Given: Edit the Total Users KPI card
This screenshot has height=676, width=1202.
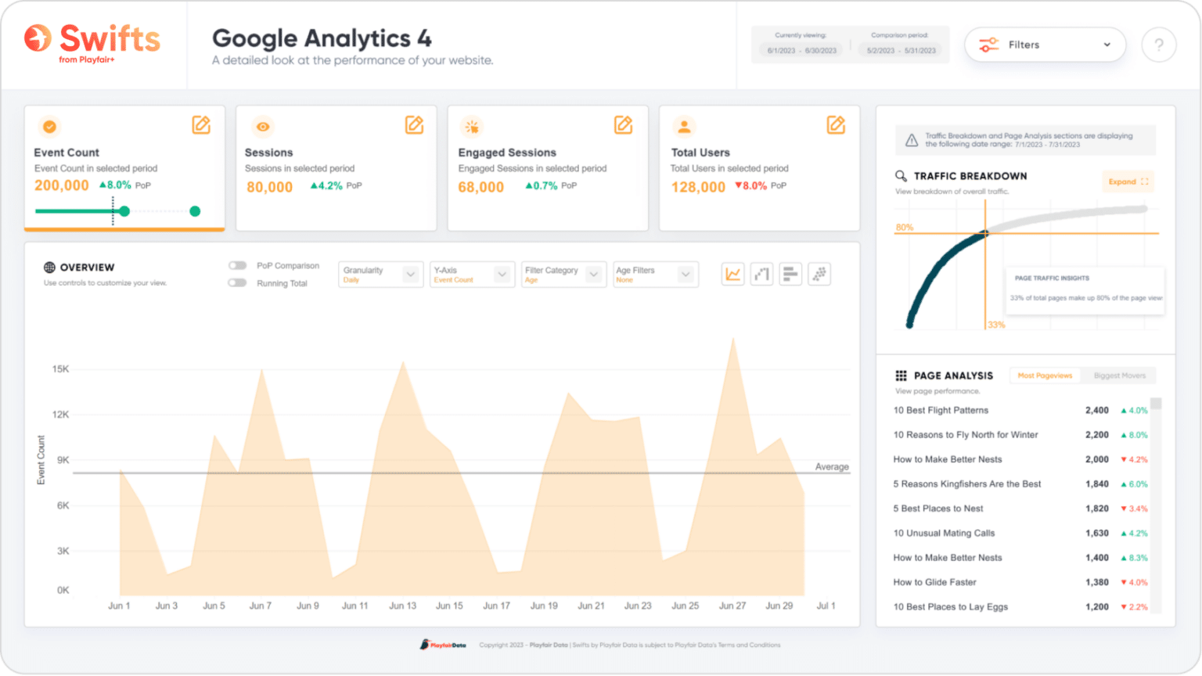Looking at the screenshot, I should 837,124.
